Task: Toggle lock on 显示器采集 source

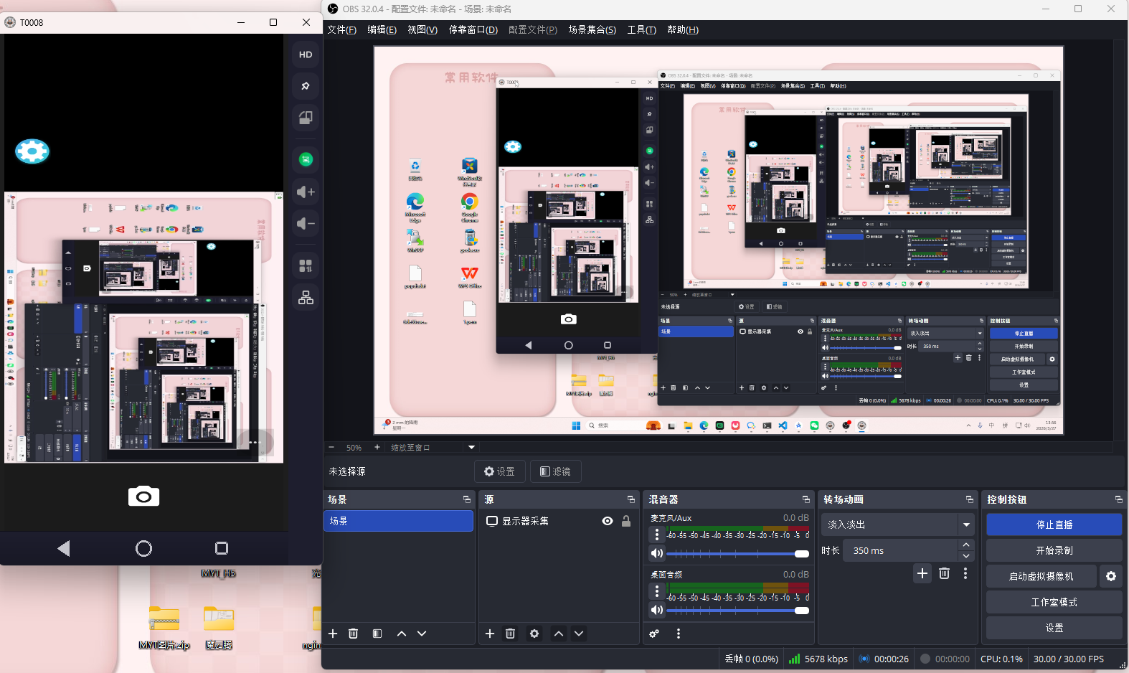Action: 626,521
